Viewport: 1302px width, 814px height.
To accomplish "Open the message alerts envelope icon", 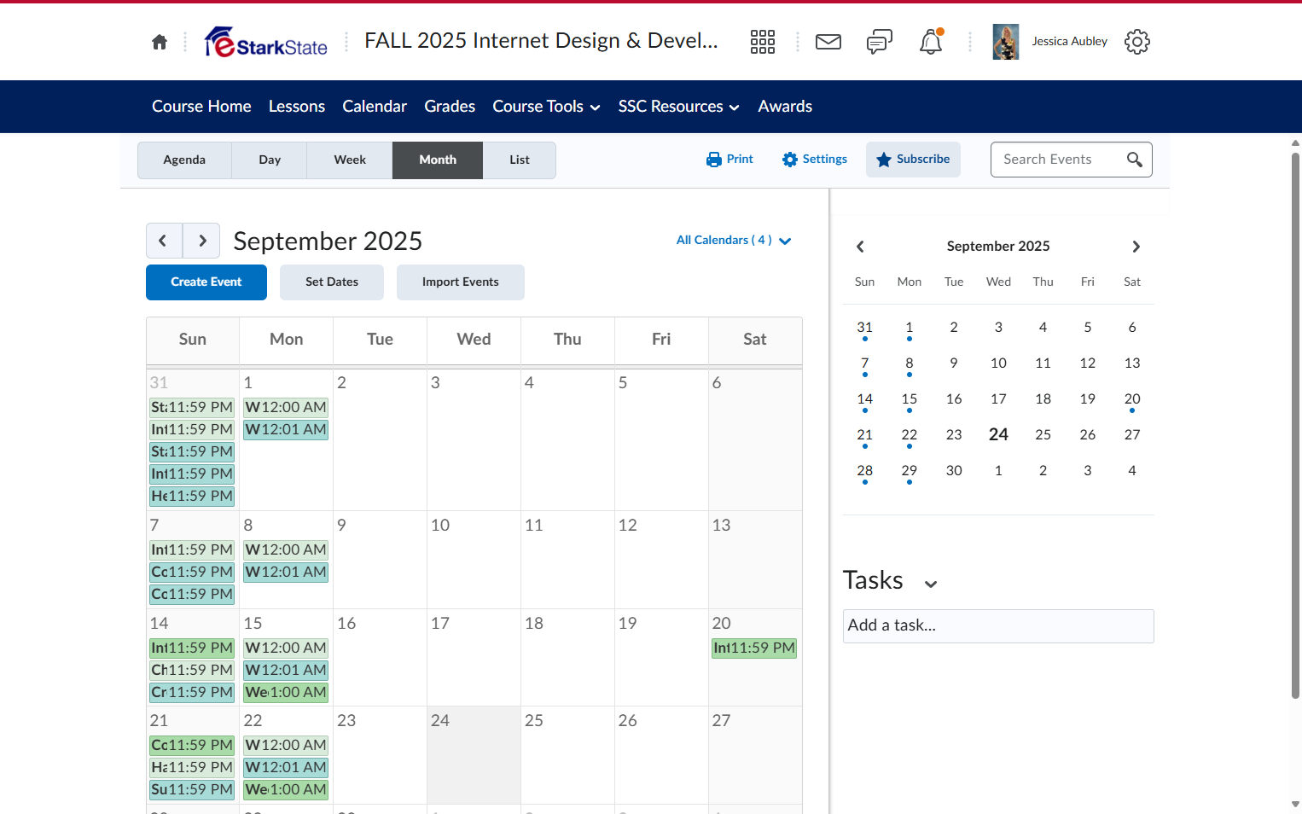I will pyautogui.click(x=828, y=42).
